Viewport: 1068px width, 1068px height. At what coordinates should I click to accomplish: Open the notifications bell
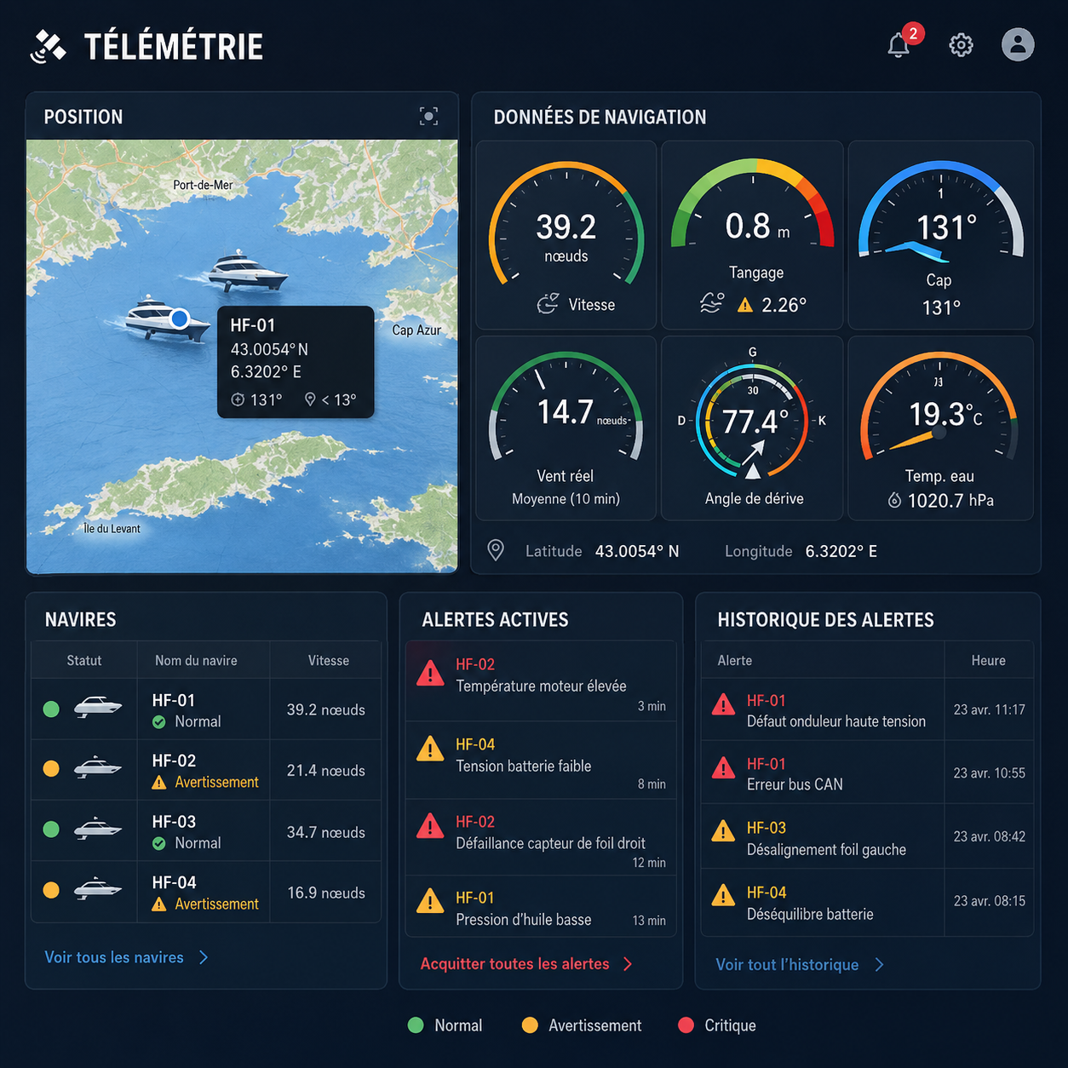tap(899, 45)
